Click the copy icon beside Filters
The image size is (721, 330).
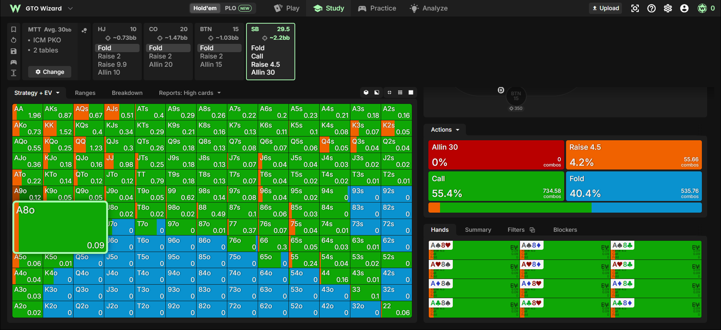[532, 230]
